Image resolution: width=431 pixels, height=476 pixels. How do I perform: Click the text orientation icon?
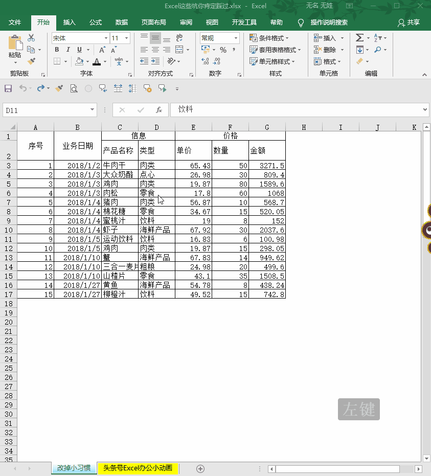pyautogui.click(x=171, y=61)
